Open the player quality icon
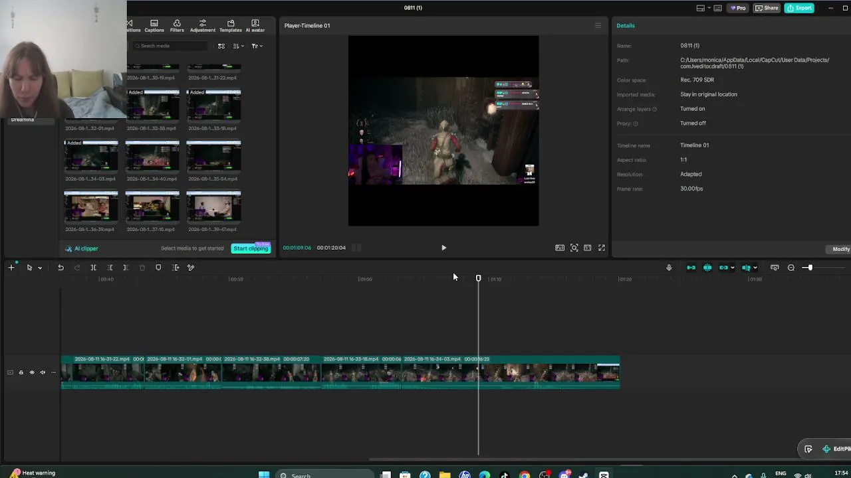This screenshot has height=478, width=851. (x=560, y=248)
